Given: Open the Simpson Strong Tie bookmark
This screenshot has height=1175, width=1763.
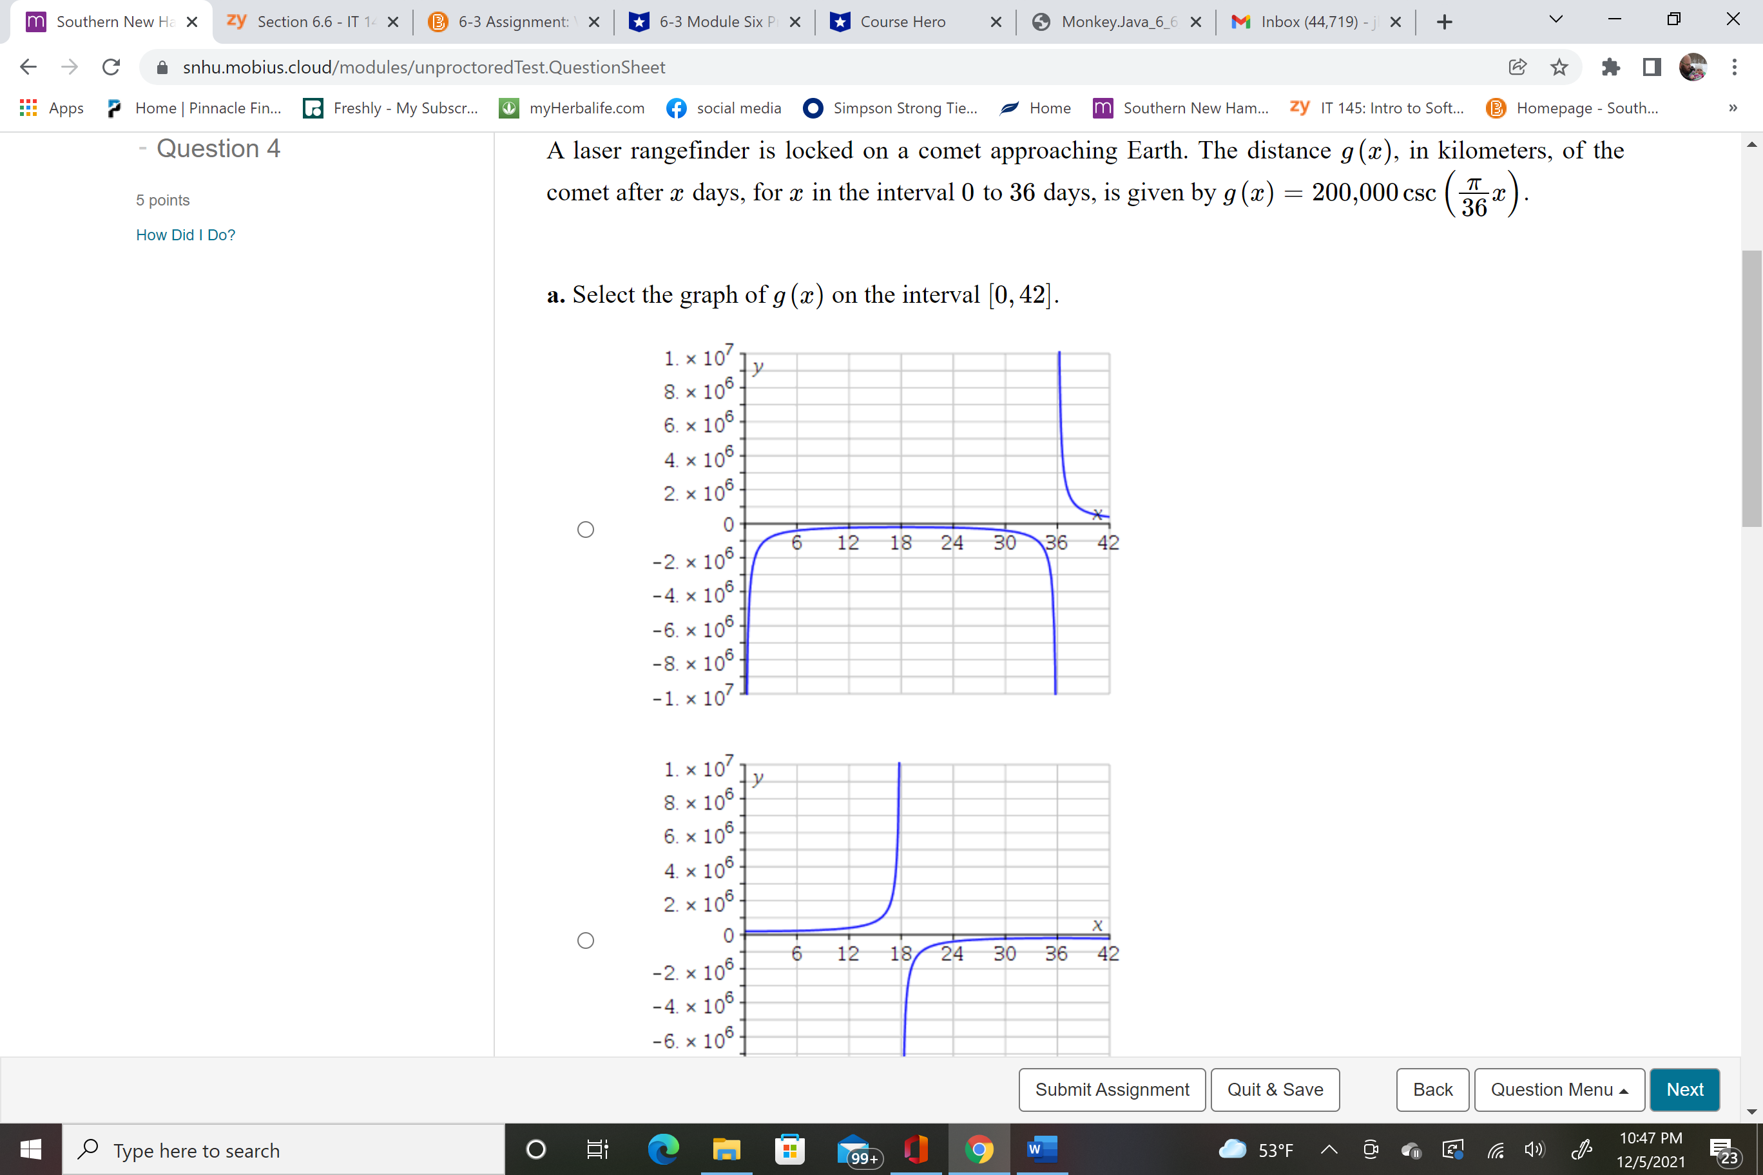Looking at the screenshot, I should 891,108.
